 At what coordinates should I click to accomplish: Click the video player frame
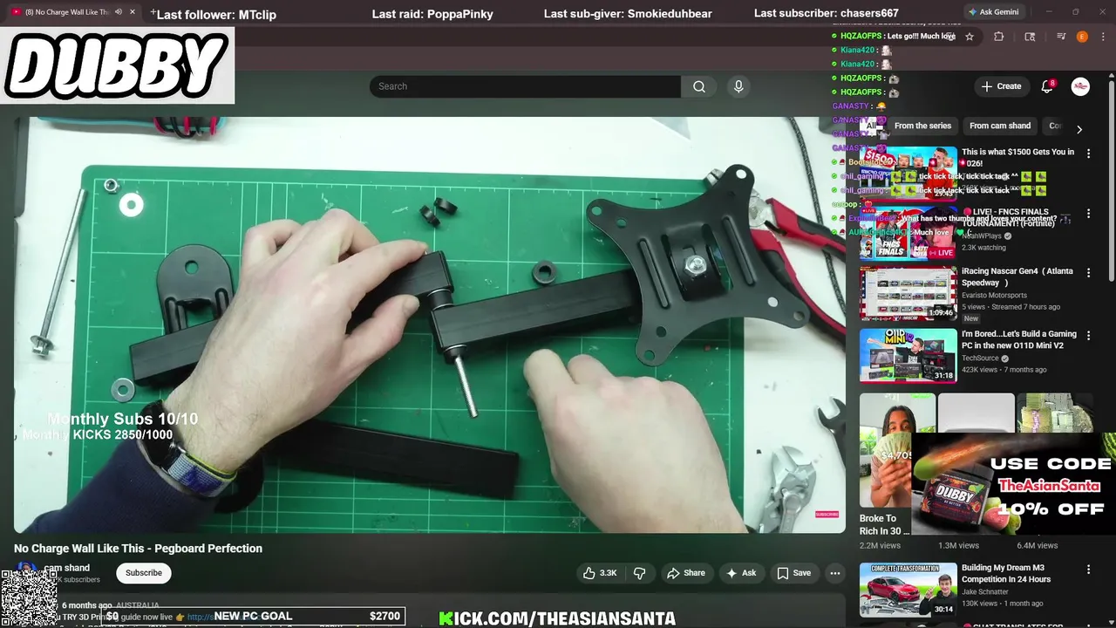click(429, 324)
